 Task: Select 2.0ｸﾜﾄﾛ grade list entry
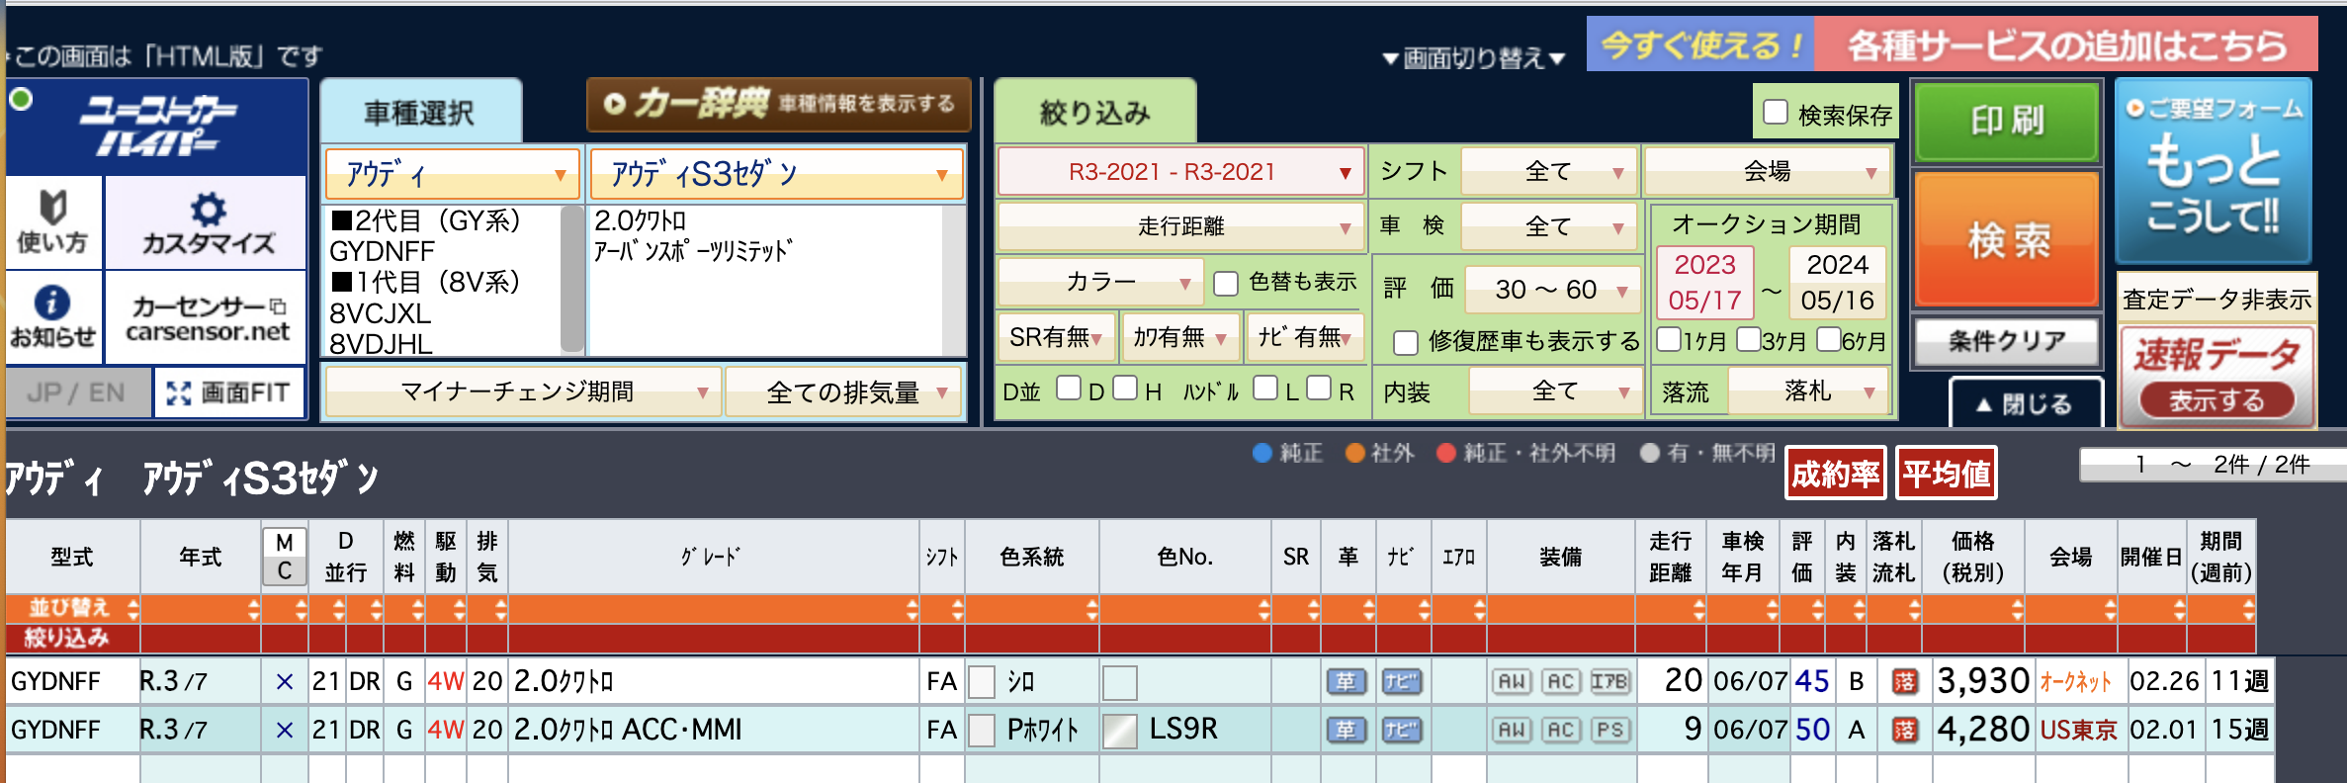tap(640, 220)
